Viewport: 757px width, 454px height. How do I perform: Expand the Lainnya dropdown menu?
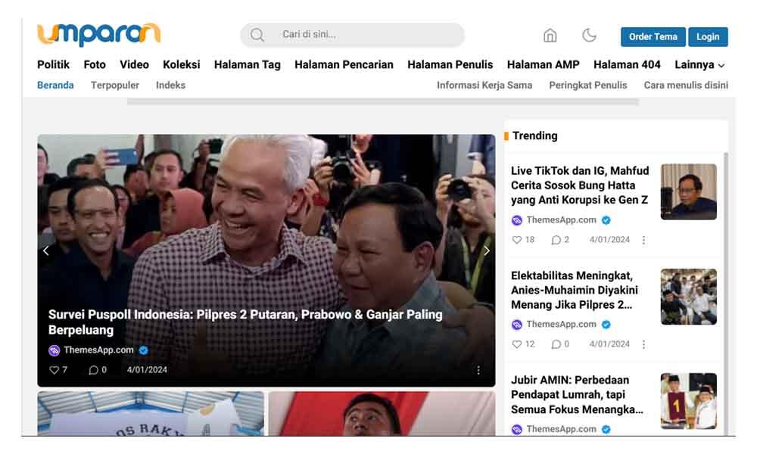(x=699, y=65)
